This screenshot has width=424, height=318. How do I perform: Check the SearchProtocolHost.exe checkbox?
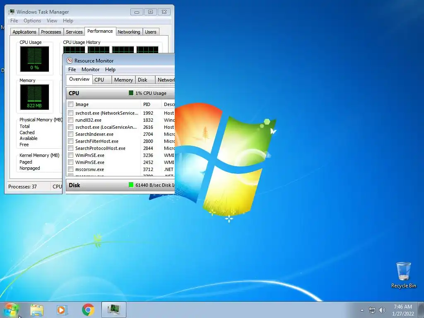pyautogui.click(x=70, y=148)
